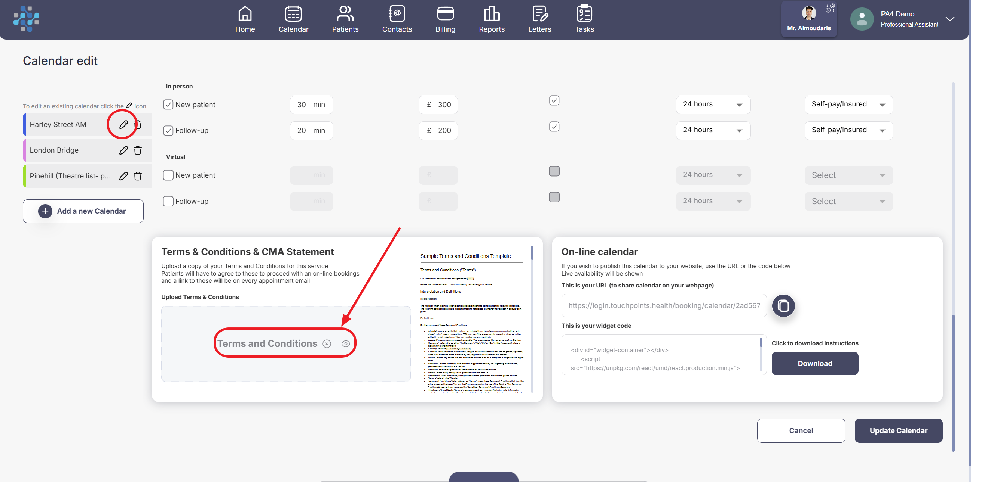The width and height of the screenshot is (997, 482).
Task: Copy the calendar URL with the copy icon
Action: click(x=783, y=305)
